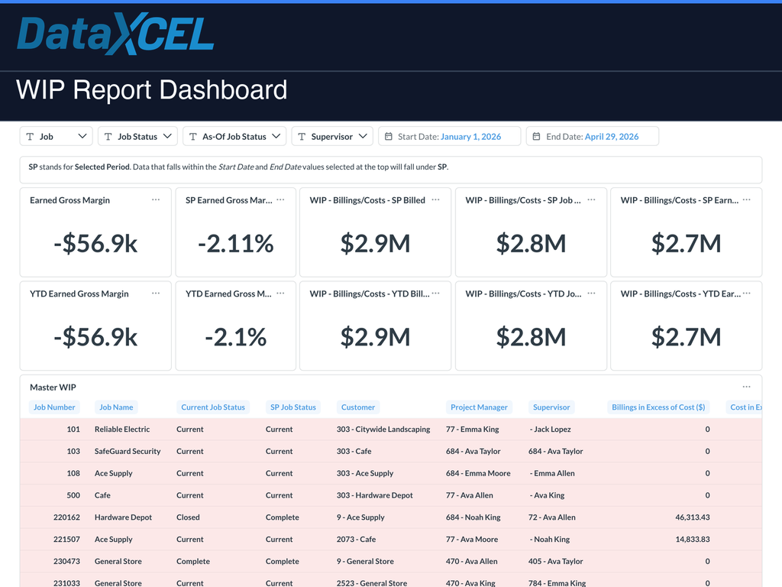
Task: Sort by Job Name column header
Action: coord(116,407)
